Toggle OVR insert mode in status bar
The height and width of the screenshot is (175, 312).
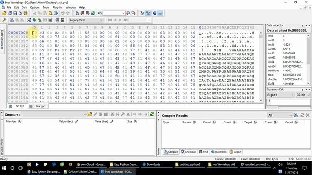292,159
